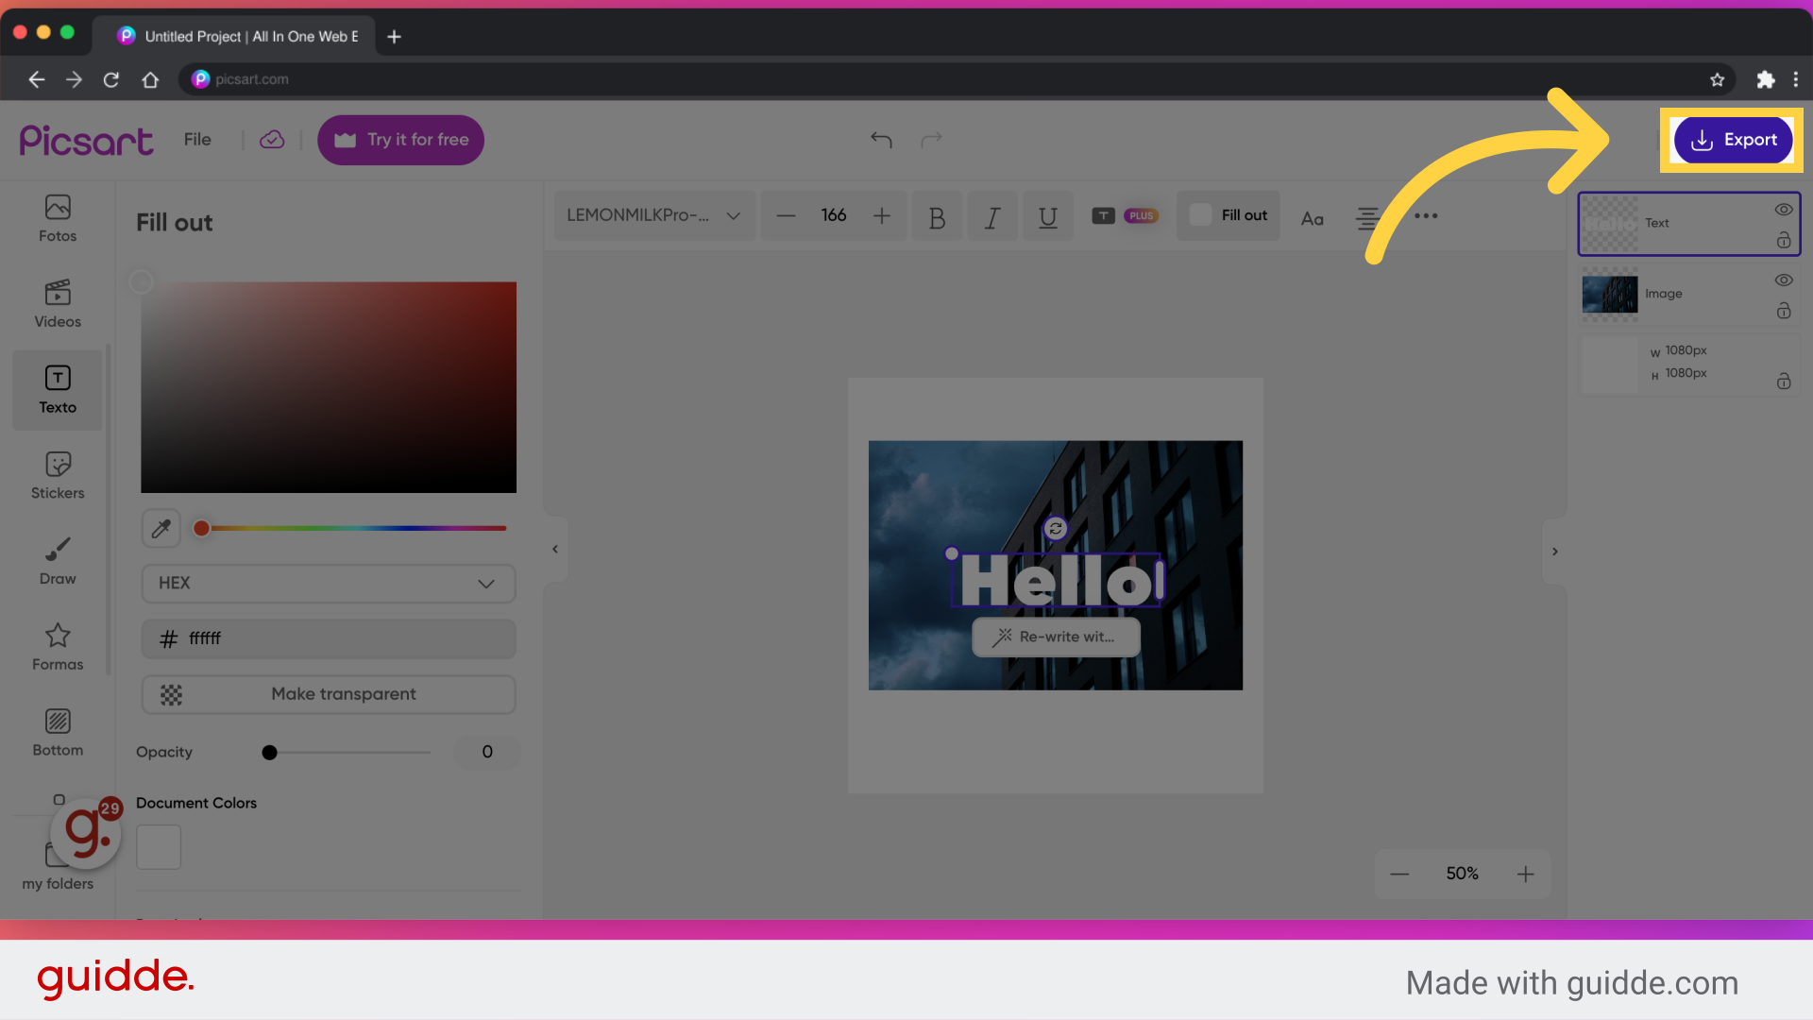Open more text options via ellipsis menu
This screenshot has width=1813, height=1020.
(x=1426, y=216)
